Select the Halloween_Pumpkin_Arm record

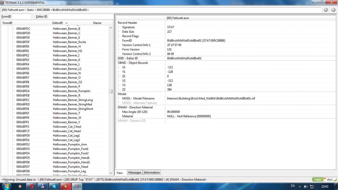coord(70,144)
